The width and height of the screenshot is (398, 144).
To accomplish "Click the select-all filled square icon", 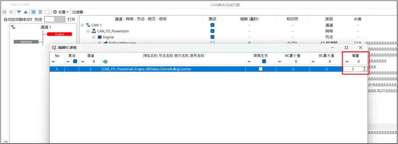I will coord(33,12).
